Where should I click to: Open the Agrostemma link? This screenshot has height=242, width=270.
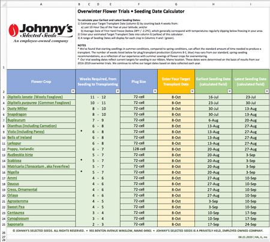18,201
